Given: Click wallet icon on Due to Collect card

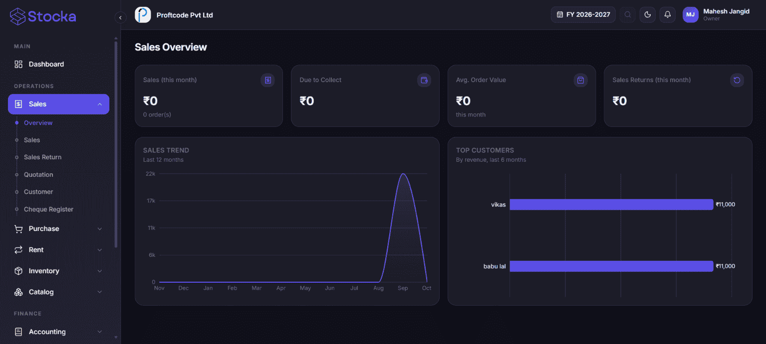Looking at the screenshot, I should coord(424,80).
